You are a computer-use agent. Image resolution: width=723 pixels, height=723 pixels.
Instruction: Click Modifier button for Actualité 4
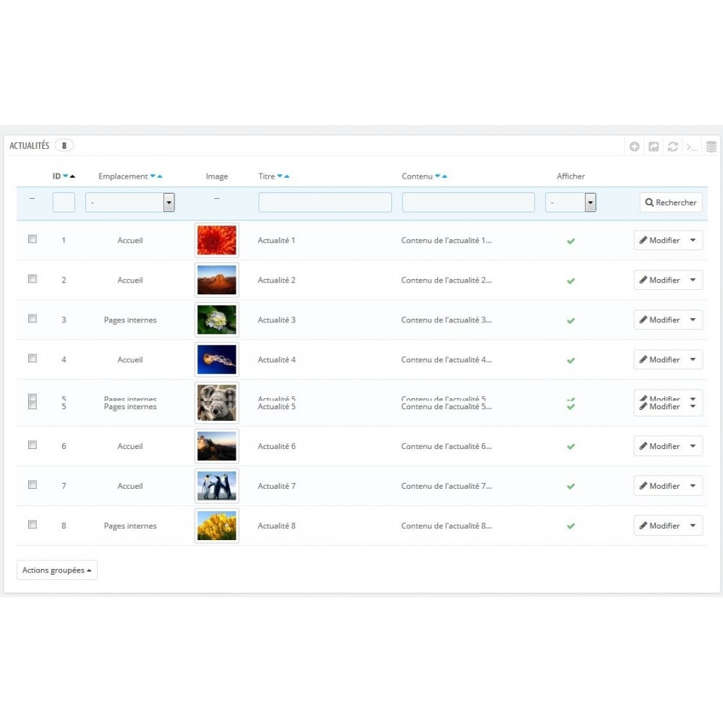(x=660, y=359)
